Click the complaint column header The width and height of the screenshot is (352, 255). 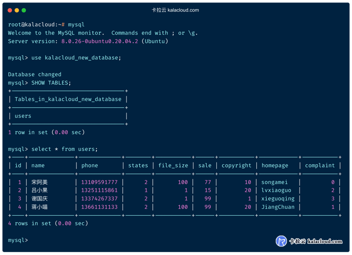tap(320, 165)
